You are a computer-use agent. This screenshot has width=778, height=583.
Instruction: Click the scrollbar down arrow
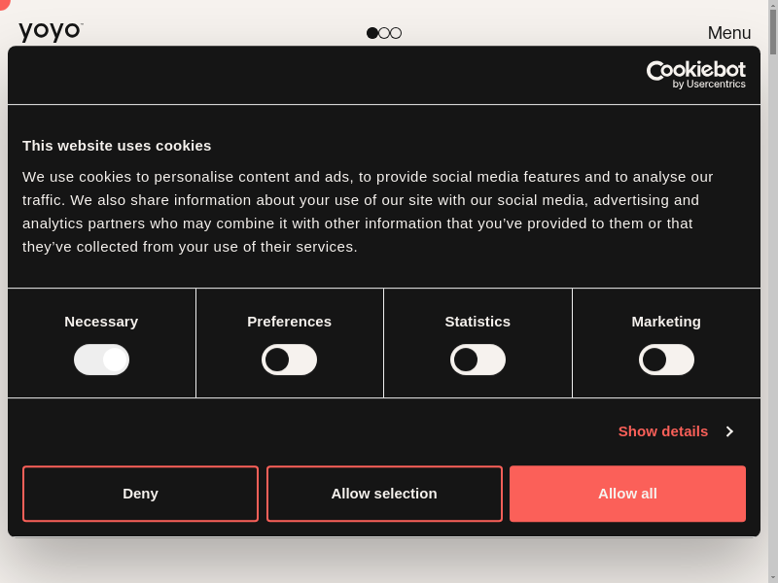773,577
